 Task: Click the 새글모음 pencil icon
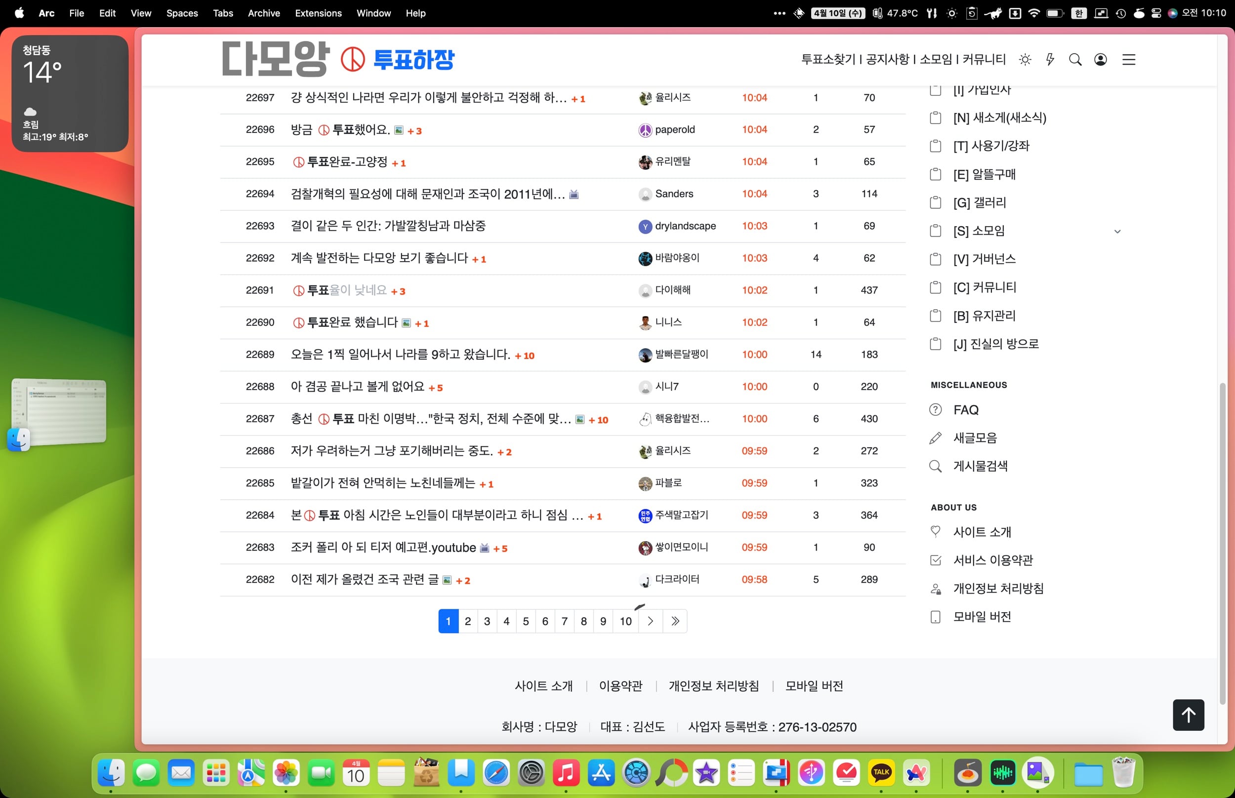(x=936, y=439)
